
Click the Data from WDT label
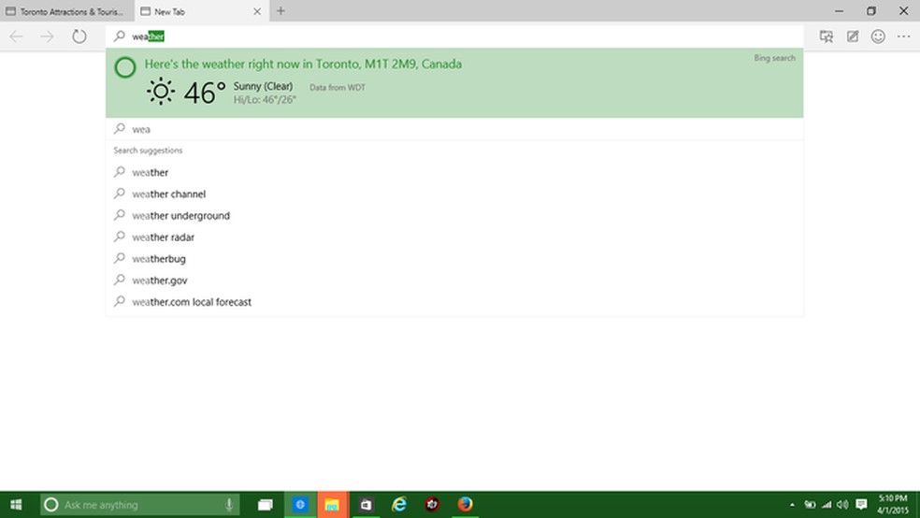point(338,87)
